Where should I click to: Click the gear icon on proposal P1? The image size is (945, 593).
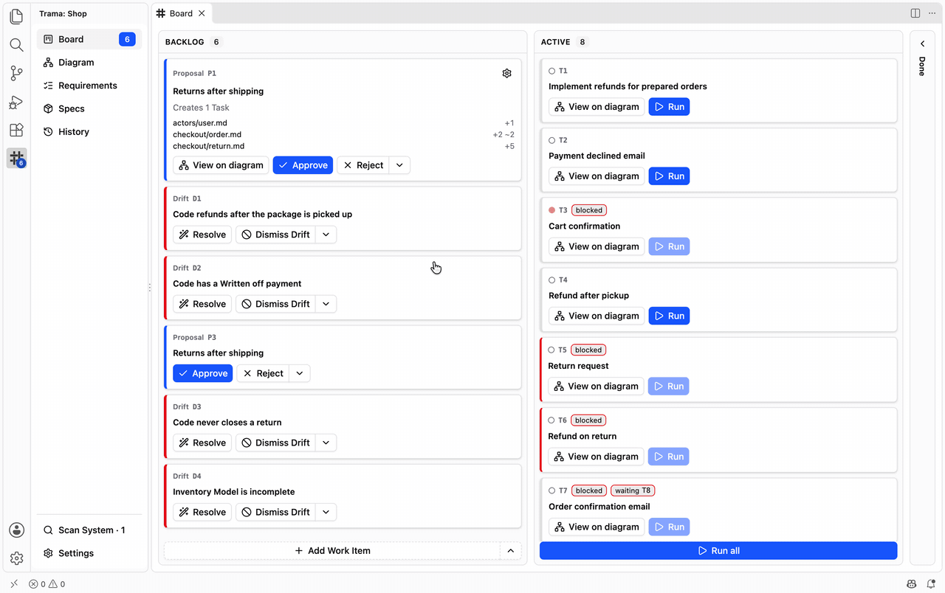point(506,73)
